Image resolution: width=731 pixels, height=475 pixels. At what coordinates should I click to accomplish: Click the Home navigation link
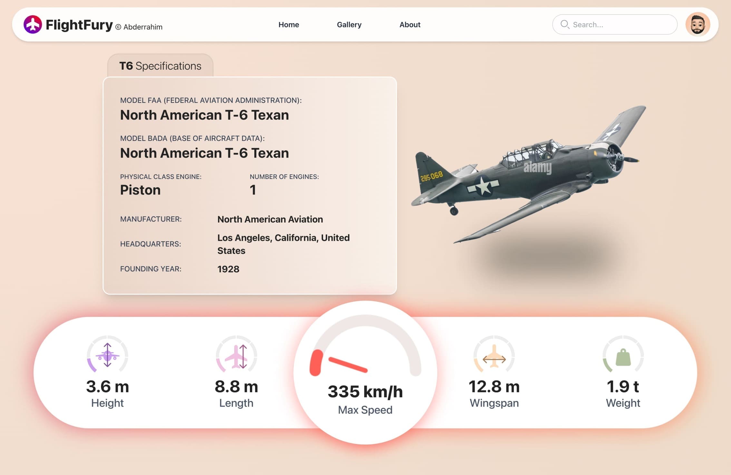coord(288,25)
